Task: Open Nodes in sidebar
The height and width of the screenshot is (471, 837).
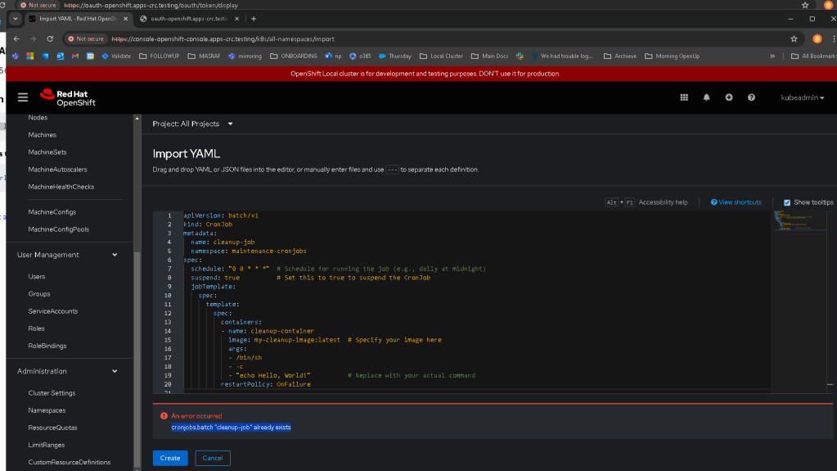Action: pyautogui.click(x=38, y=118)
